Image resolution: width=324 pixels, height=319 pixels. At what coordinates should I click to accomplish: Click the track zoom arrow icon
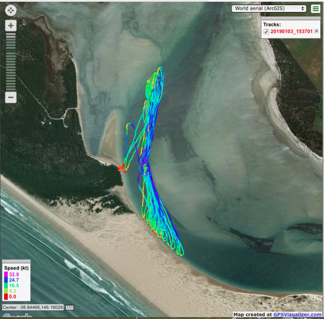[x=316, y=31]
